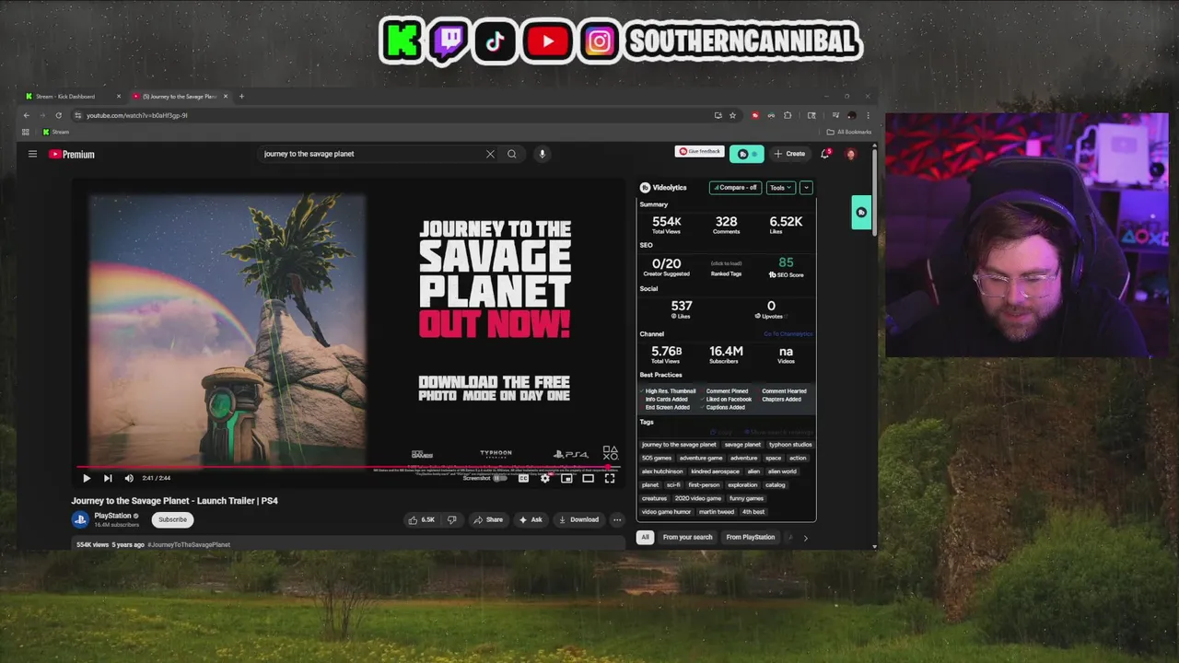Click the browser address bar

tap(396, 115)
